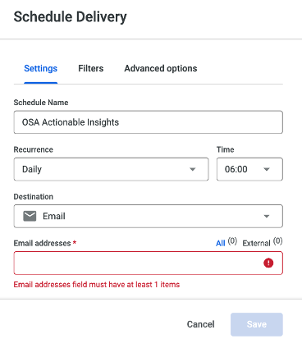Open the Destination dropdown set to Email
Viewport: 302px width, 348px height.
click(x=149, y=216)
